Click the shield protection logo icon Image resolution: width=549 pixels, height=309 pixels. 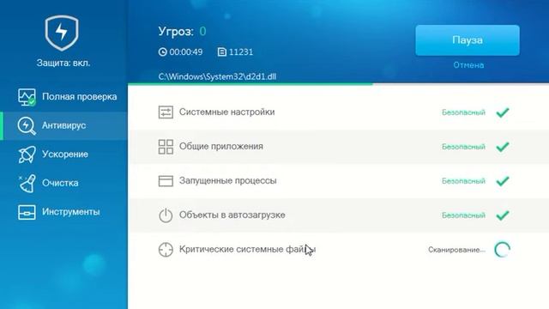(x=62, y=33)
